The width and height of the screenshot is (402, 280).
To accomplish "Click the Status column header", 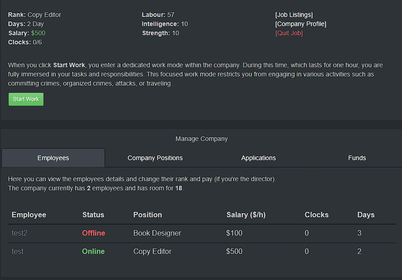I will coord(93,215).
